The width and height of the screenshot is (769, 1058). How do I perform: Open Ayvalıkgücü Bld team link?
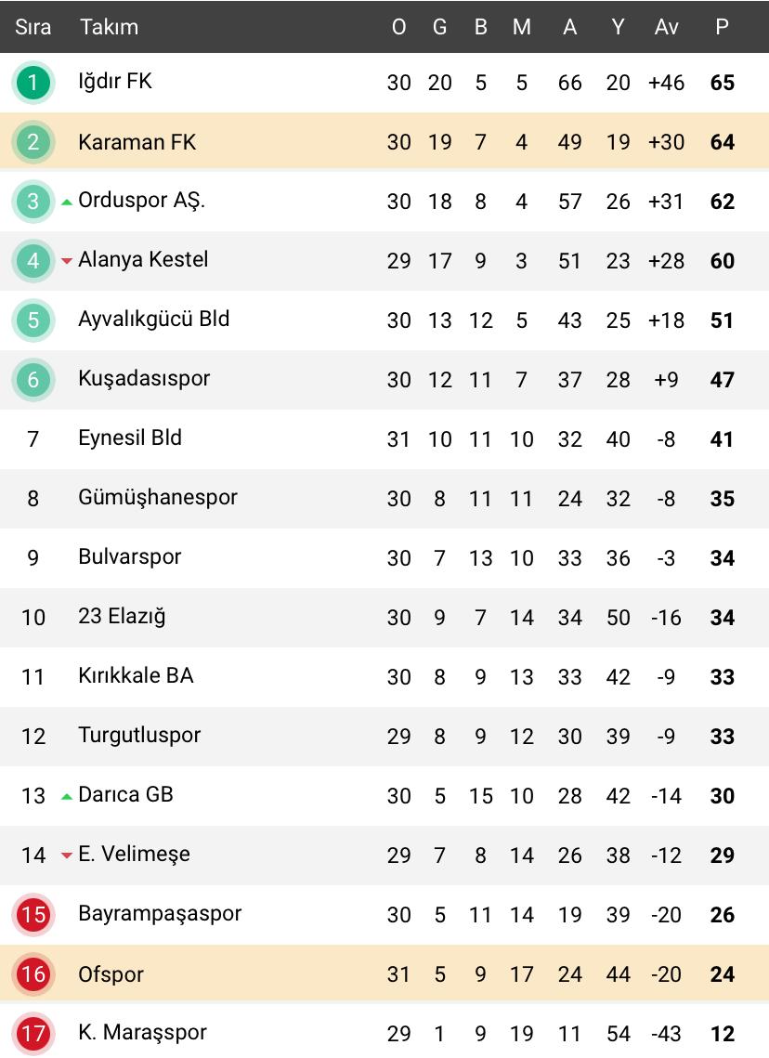click(153, 320)
